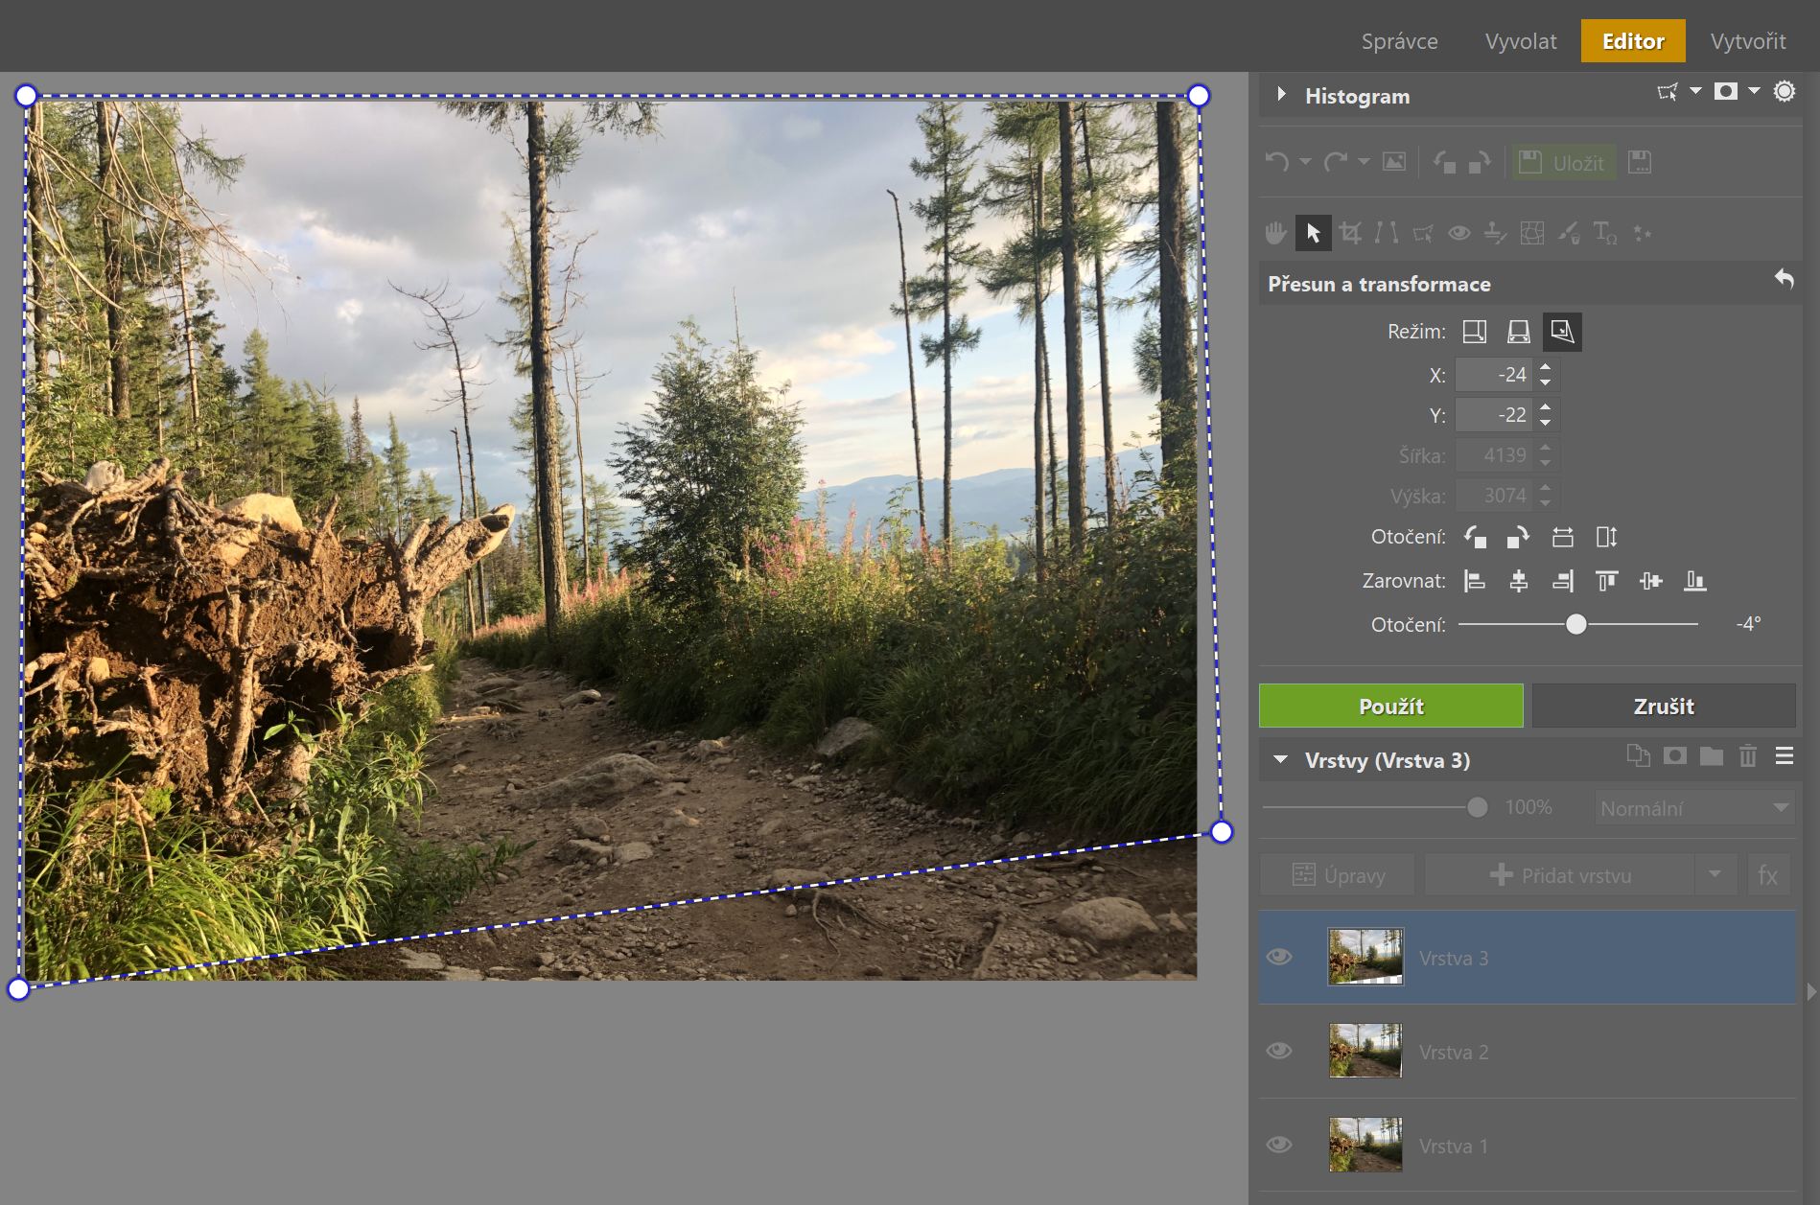Switch to the Správce tab
Screen dimensions: 1820x1205
coord(1399,41)
